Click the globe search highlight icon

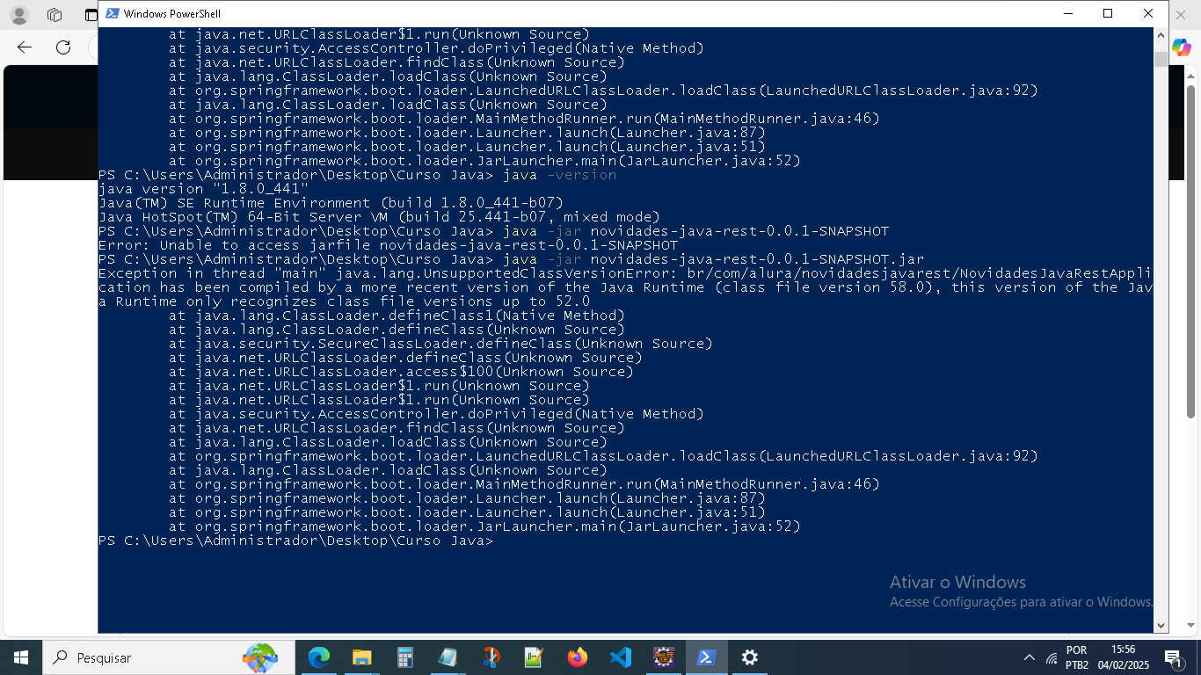point(260,657)
